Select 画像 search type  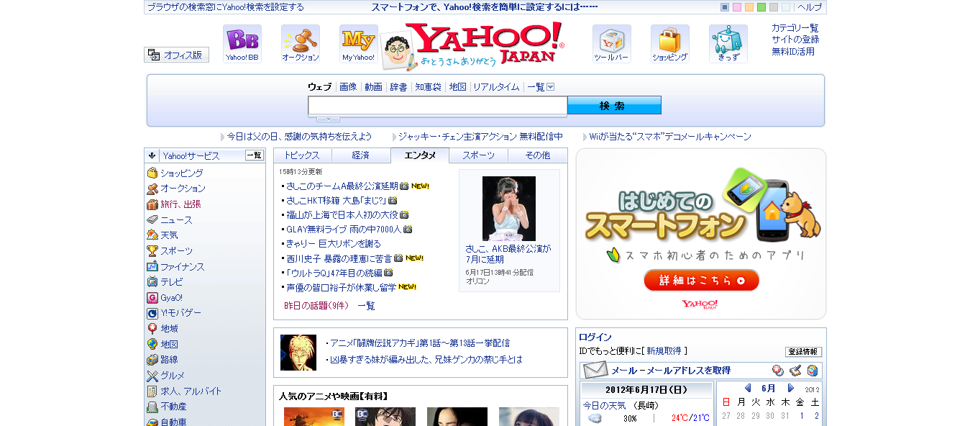348,87
